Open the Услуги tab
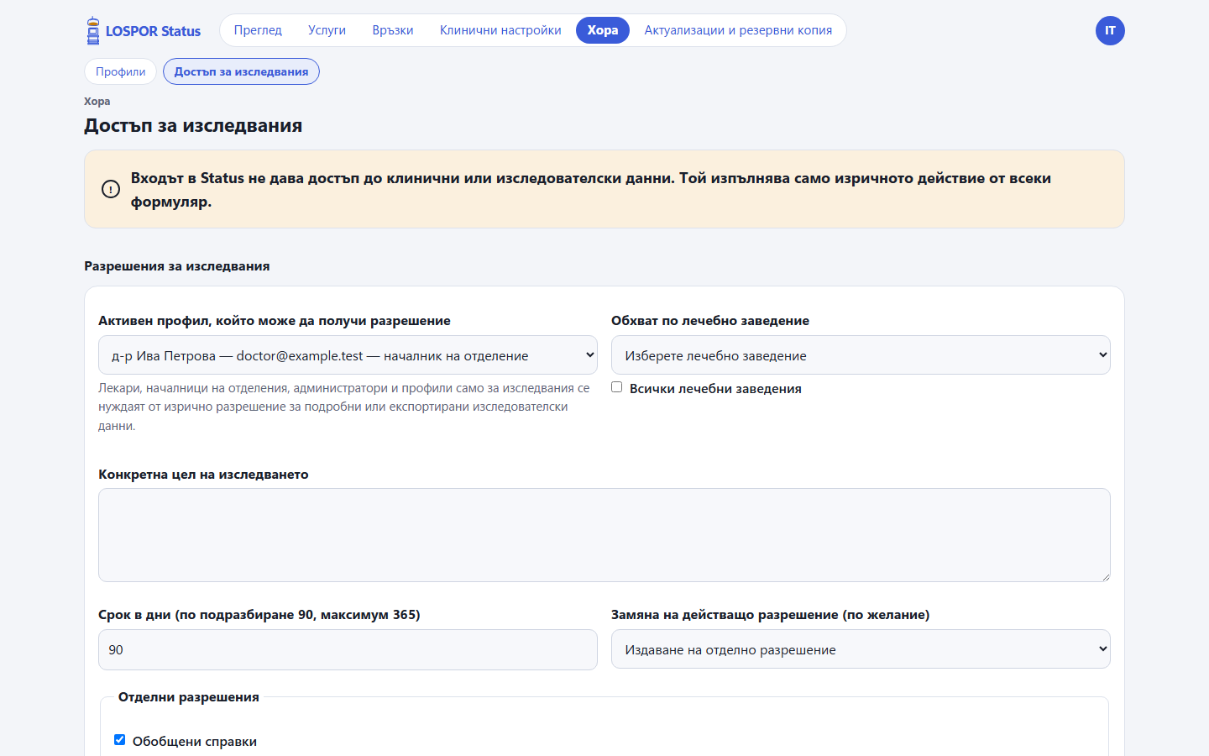 [x=327, y=30]
